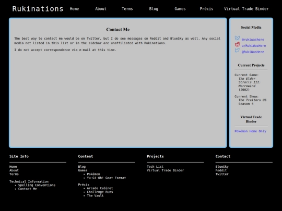
Task: Click the Virtual Trade Binder sidebar heading
Action: (x=251, y=119)
